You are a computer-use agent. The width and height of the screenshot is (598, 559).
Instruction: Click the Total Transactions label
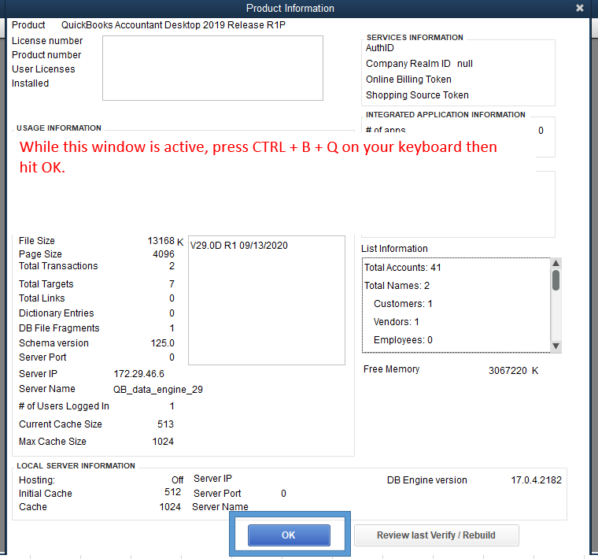[58, 266]
